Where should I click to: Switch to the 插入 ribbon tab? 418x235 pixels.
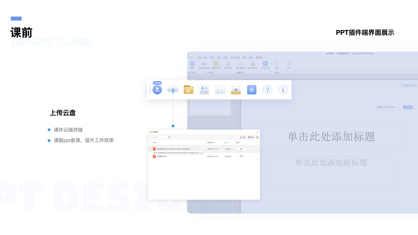click(206, 57)
